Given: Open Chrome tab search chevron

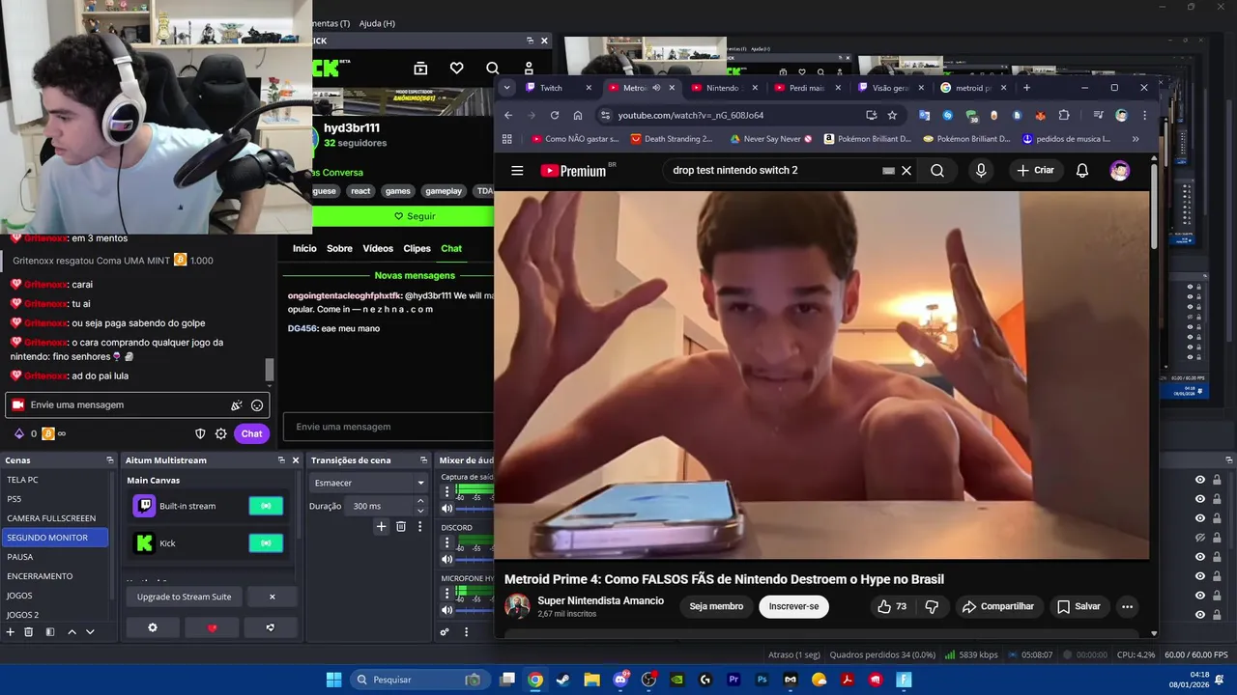Looking at the screenshot, I should (506, 88).
